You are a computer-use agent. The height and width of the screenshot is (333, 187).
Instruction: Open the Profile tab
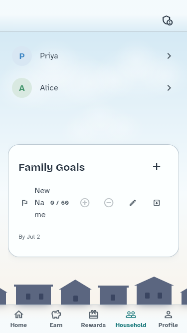169,319
